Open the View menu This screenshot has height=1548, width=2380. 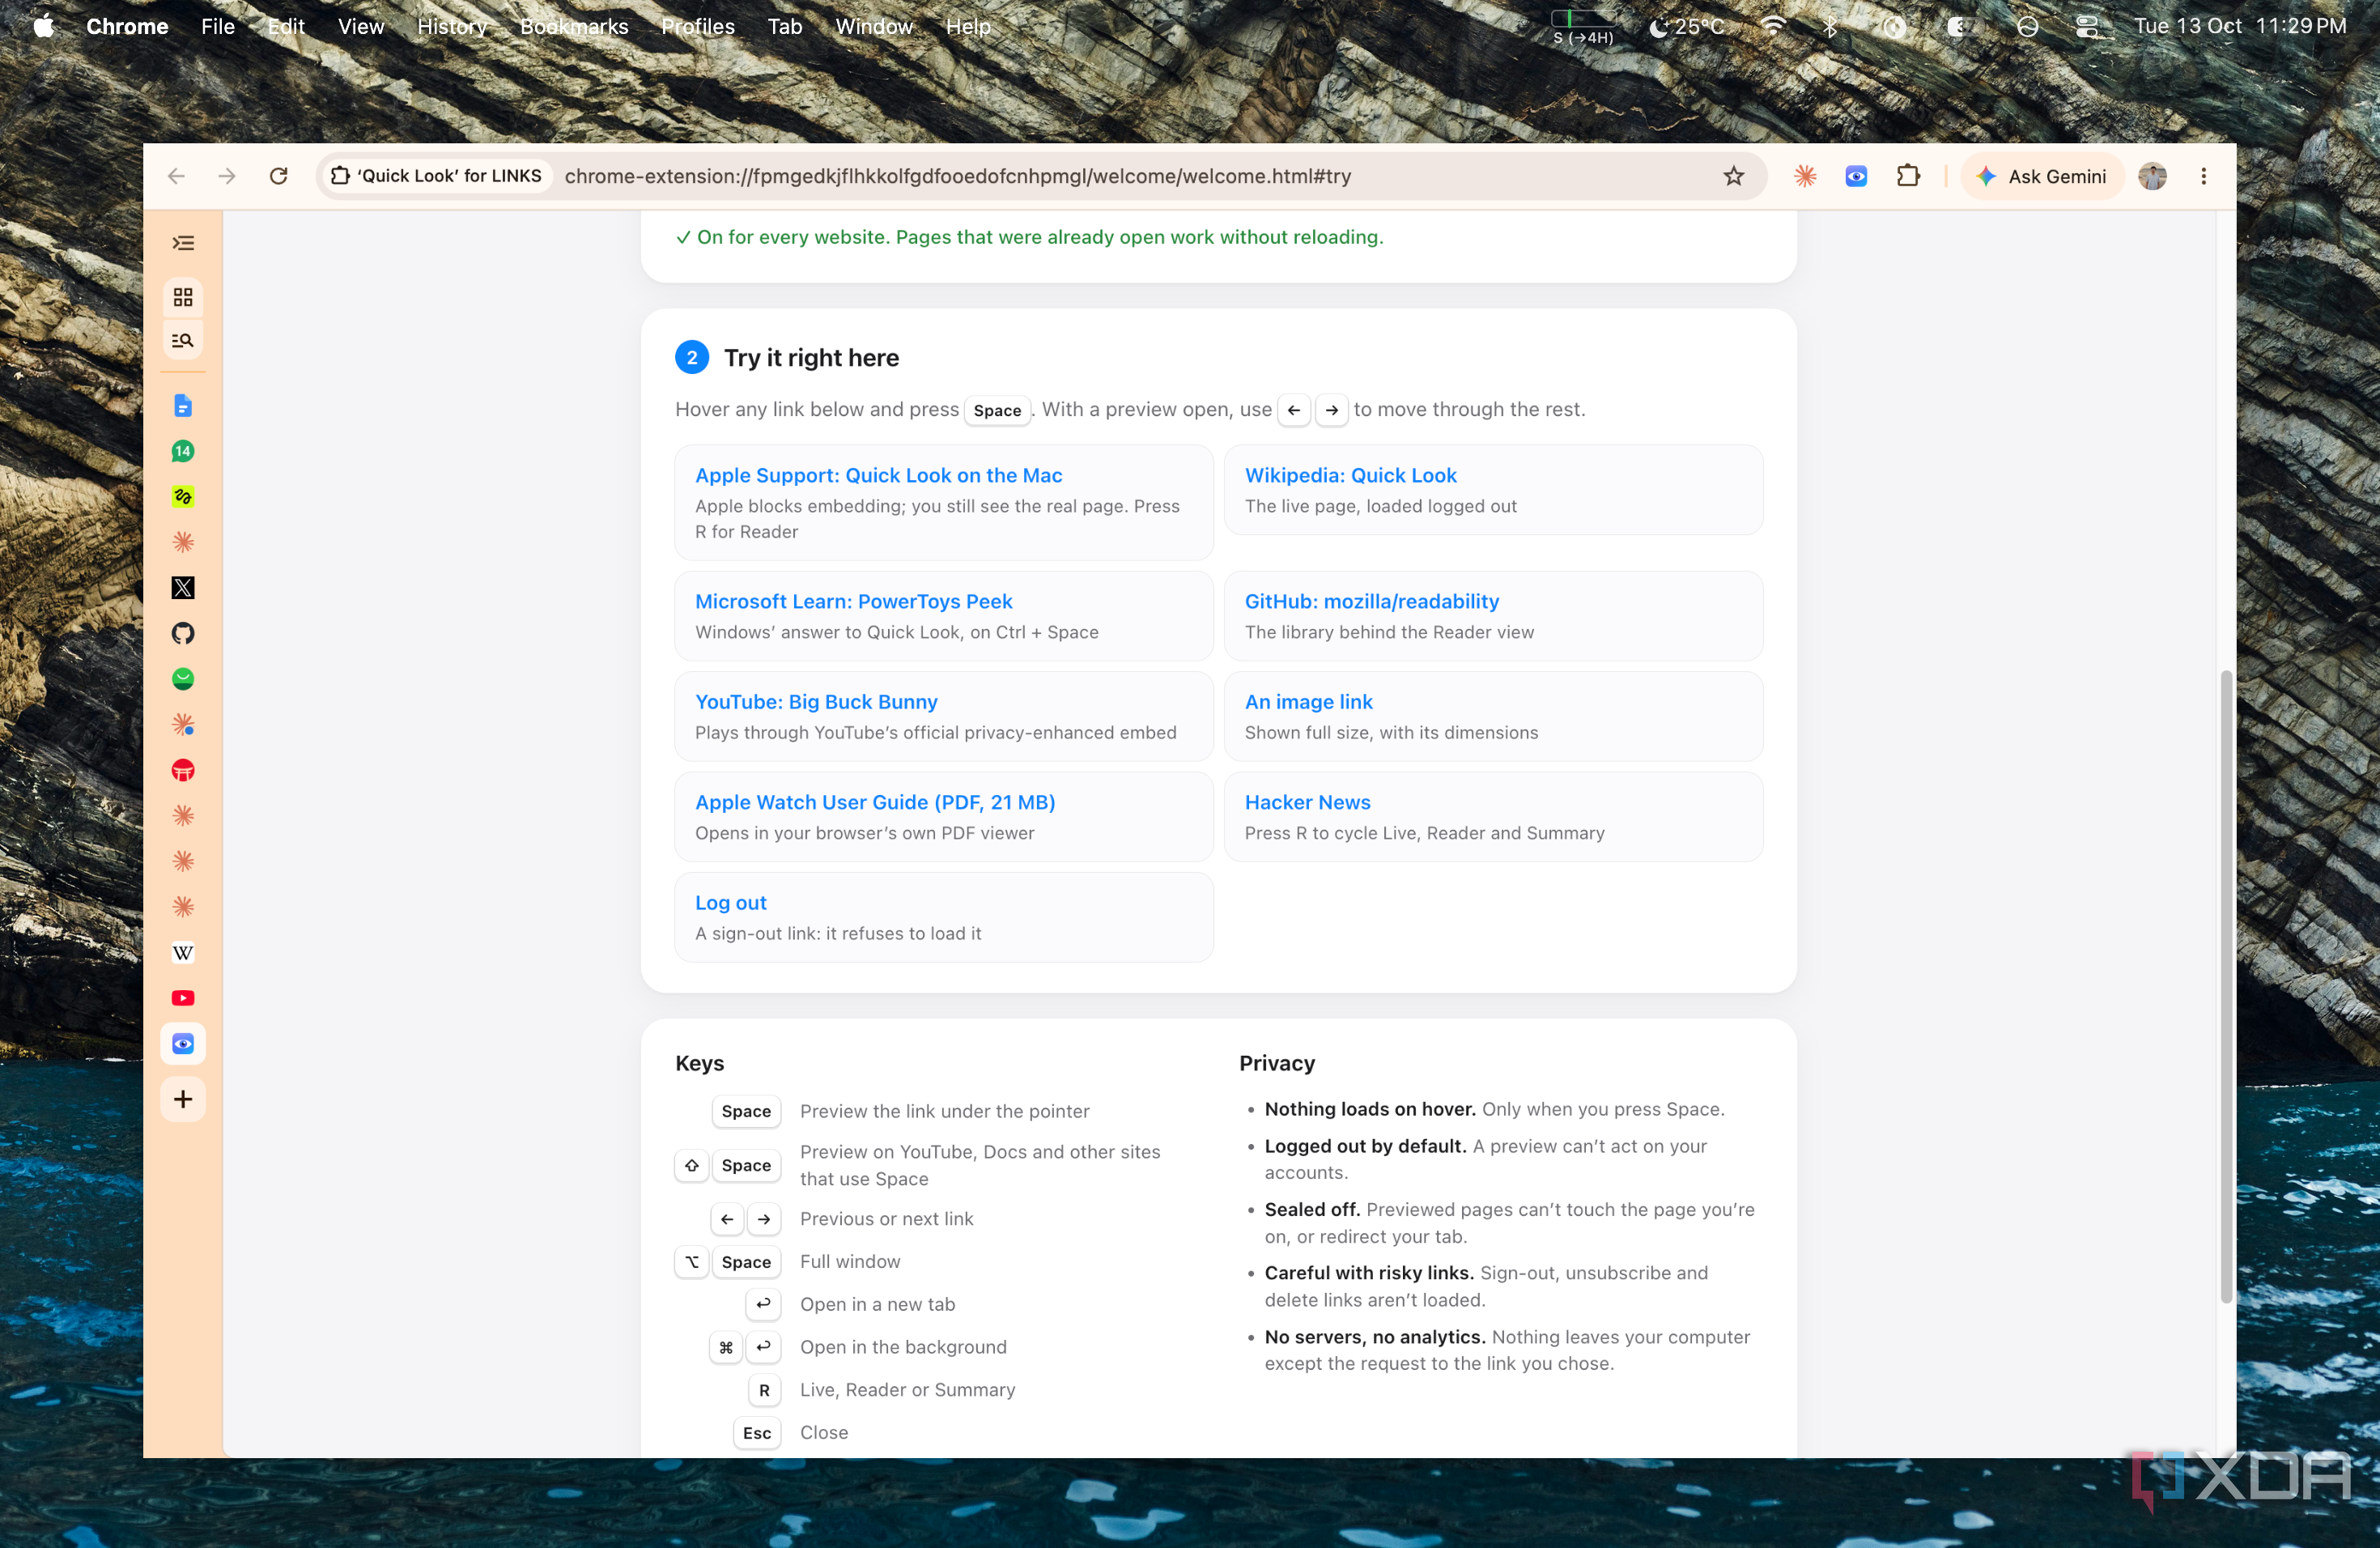(361, 26)
